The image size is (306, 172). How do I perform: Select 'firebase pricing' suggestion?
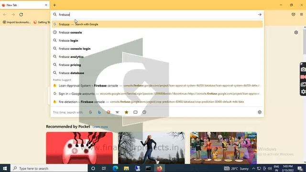[x=157, y=65]
